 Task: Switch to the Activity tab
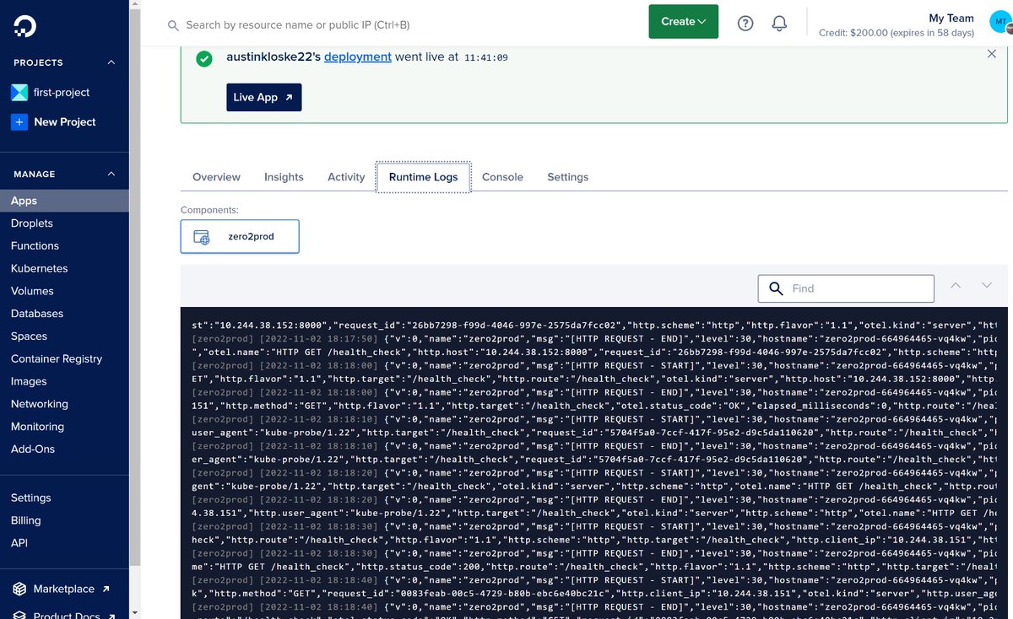346,177
